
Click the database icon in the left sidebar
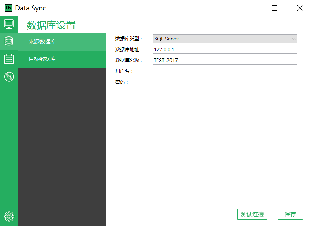click(9, 41)
